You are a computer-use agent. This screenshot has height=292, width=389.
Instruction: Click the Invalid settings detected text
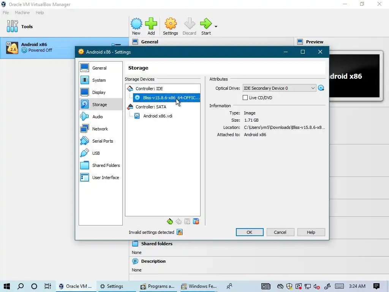coord(151,232)
